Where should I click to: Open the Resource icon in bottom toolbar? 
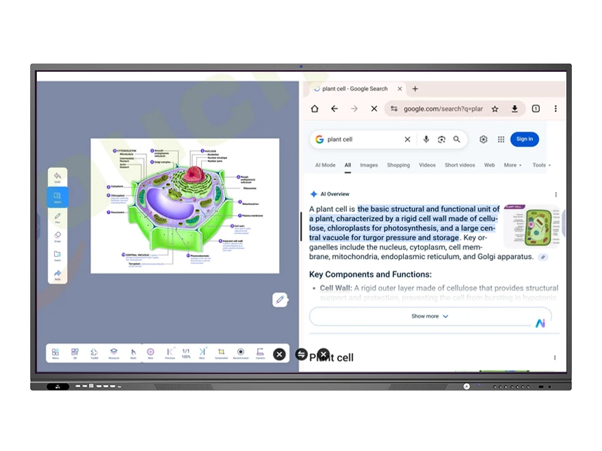point(114,353)
